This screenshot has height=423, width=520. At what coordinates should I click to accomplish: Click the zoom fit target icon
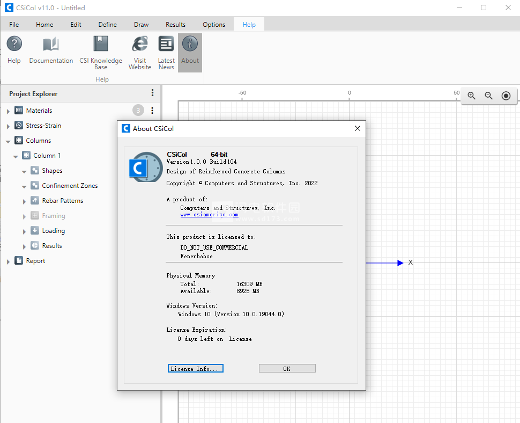[x=506, y=96]
